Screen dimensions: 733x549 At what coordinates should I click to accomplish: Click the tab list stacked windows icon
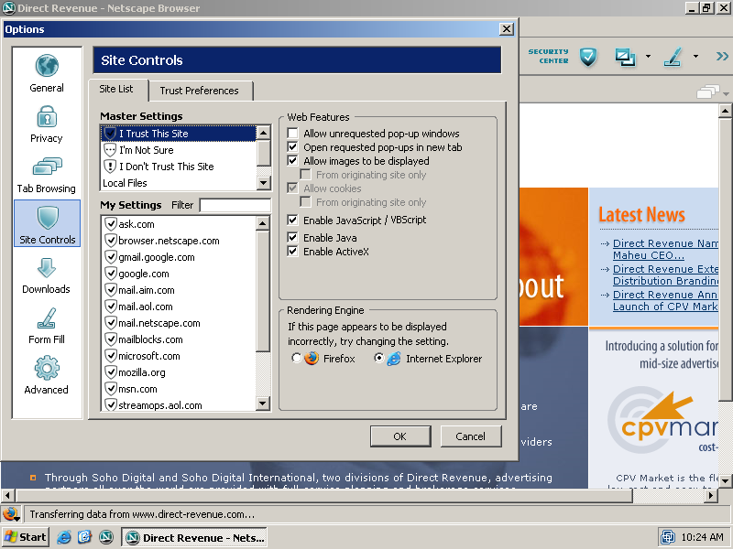pyautogui.click(x=707, y=91)
